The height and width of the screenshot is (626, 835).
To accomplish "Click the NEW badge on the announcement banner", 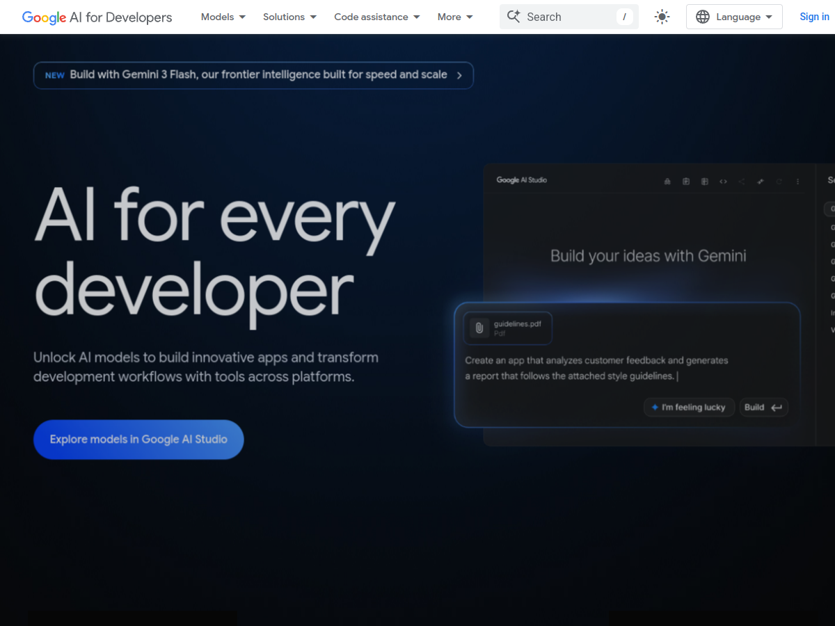I will point(55,75).
